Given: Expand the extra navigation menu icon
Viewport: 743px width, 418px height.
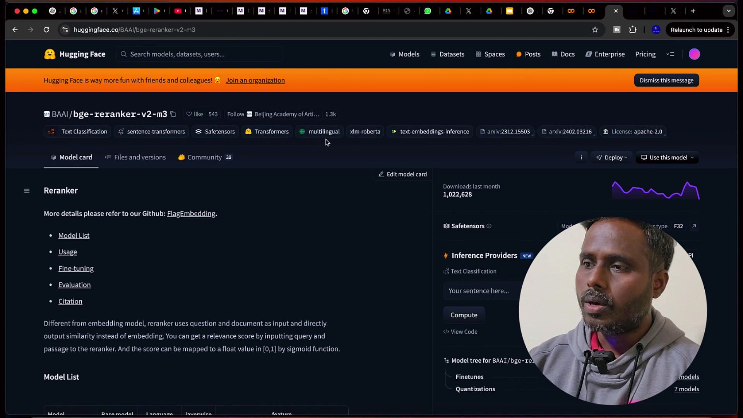Looking at the screenshot, I should tap(670, 54).
